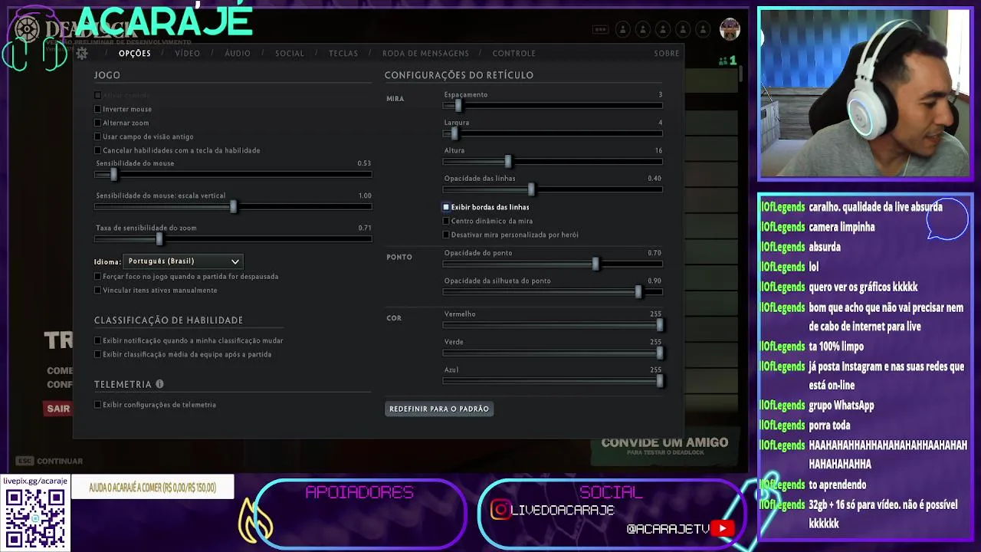This screenshot has height=552, width=981.
Task: Click Convide um amigo banner
Action: [x=664, y=446]
